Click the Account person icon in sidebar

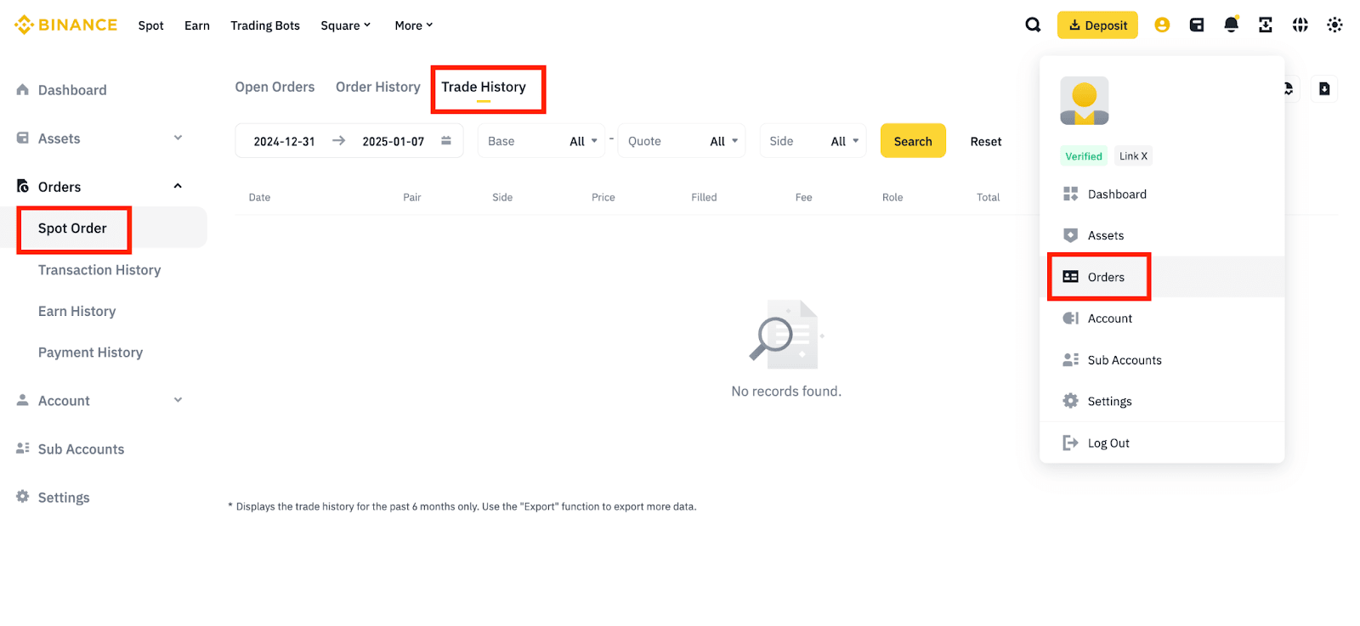(23, 400)
